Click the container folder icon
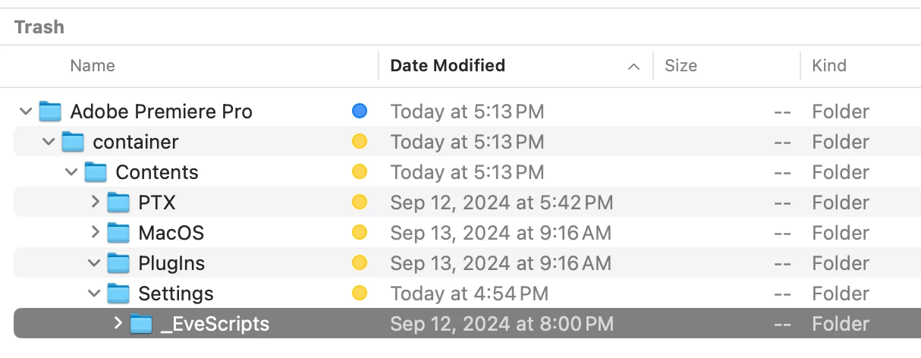The height and width of the screenshot is (358, 921). [73, 142]
